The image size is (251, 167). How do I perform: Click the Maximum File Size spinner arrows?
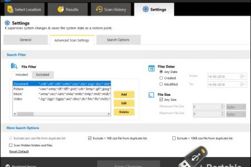pos(222,114)
